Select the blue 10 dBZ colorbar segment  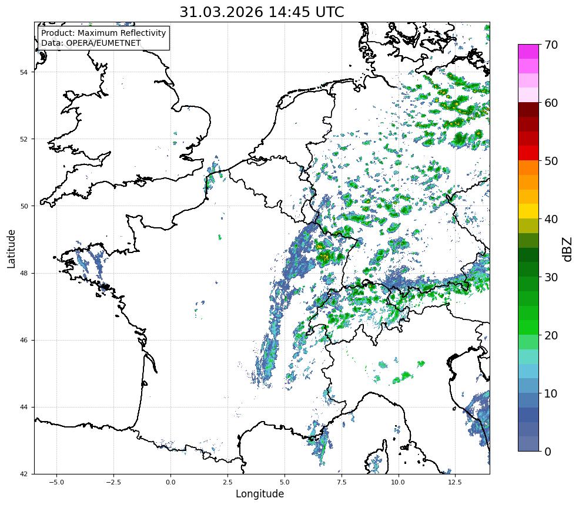pos(528,400)
